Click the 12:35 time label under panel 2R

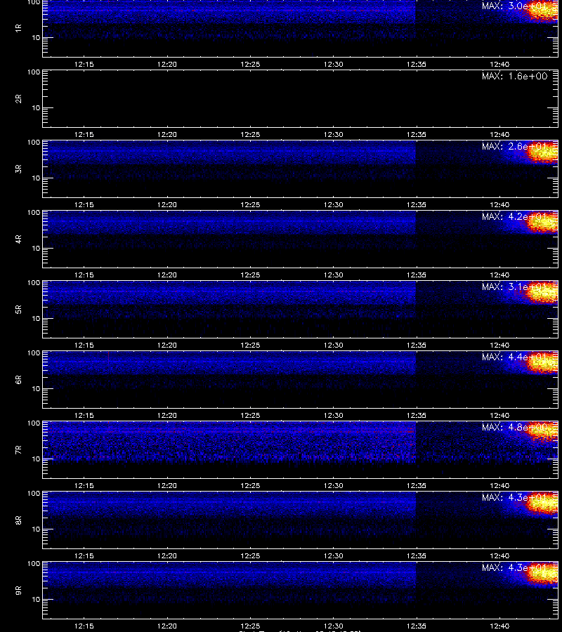click(x=417, y=135)
